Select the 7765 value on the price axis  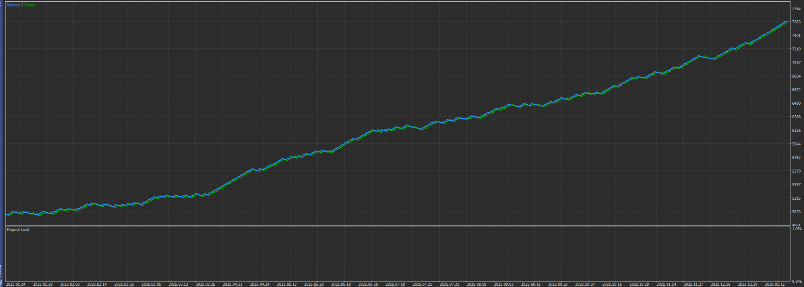[x=796, y=8]
